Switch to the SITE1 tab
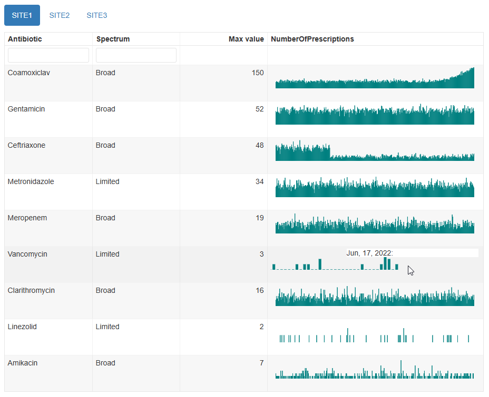This screenshot has width=489, height=397. 22,15
